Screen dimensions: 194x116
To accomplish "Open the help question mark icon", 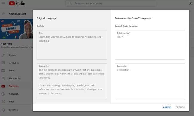I will 190,4.
